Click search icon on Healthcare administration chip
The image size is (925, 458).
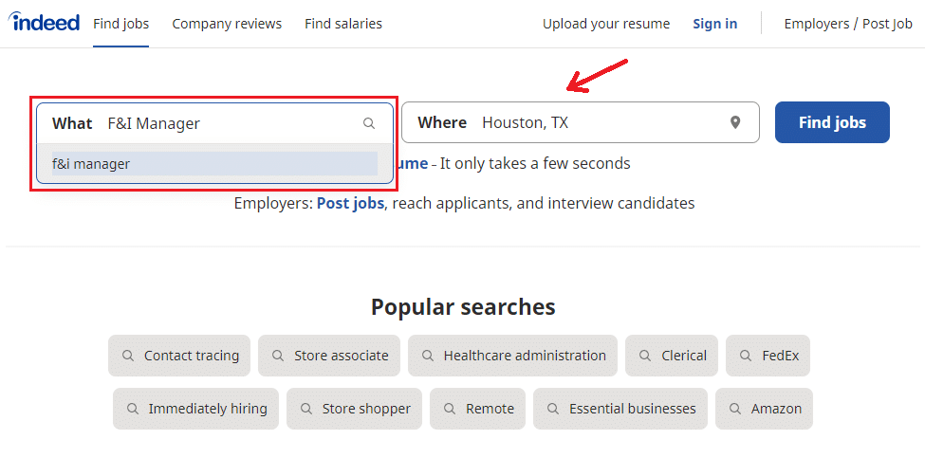[x=427, y=356]
